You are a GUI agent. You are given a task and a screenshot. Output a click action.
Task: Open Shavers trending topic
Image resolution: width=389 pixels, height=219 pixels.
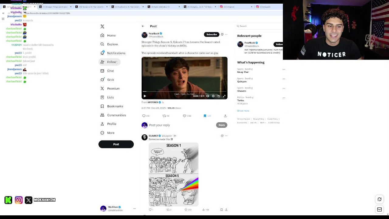coord(242,91)
